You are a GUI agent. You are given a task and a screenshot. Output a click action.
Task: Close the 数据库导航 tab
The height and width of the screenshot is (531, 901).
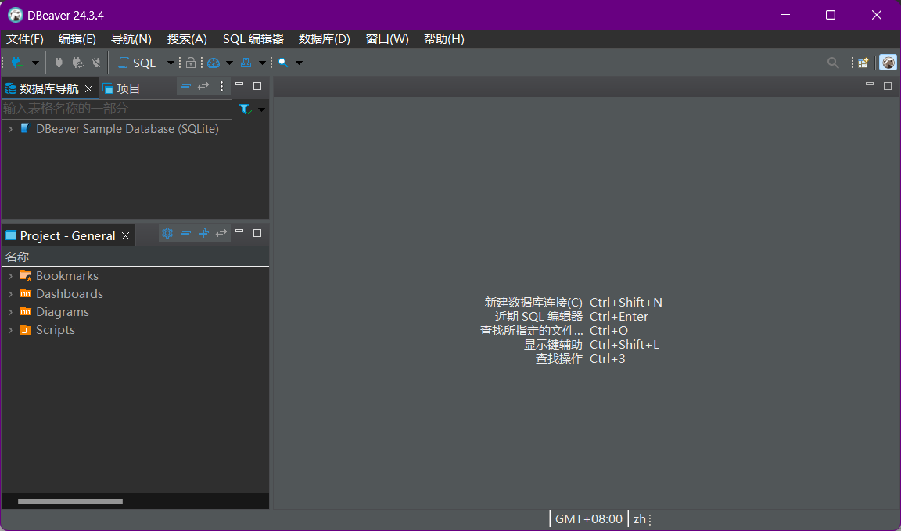click(x=88, y=88)
